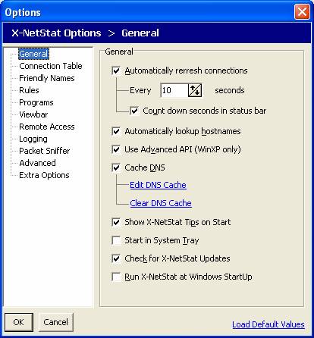Toggle Show X-NetStat Tips on Start
The image size is (314, 338).
tap(116, 222)
